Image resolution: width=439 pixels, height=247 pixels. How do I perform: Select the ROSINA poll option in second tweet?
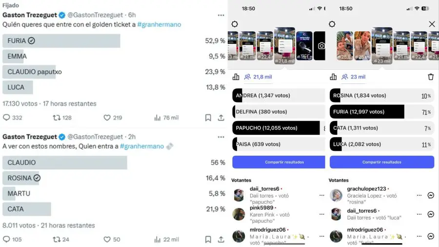(x=21, y=178)
